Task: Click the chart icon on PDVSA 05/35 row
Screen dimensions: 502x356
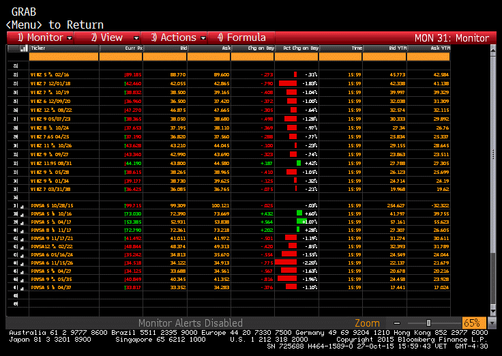Action: [x=22, y=280]
